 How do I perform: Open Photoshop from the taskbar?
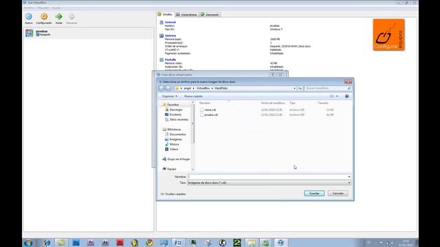pyautogui.click(x=76, y=243)
